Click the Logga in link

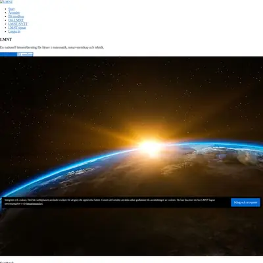[x=14, y=32]
